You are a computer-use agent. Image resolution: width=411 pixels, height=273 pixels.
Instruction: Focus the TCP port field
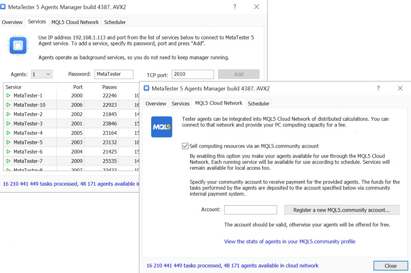tap(193, 74)
